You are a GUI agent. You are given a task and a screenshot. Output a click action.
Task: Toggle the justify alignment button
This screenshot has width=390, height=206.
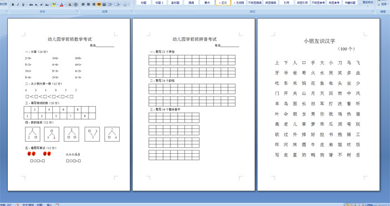(99, 4)
